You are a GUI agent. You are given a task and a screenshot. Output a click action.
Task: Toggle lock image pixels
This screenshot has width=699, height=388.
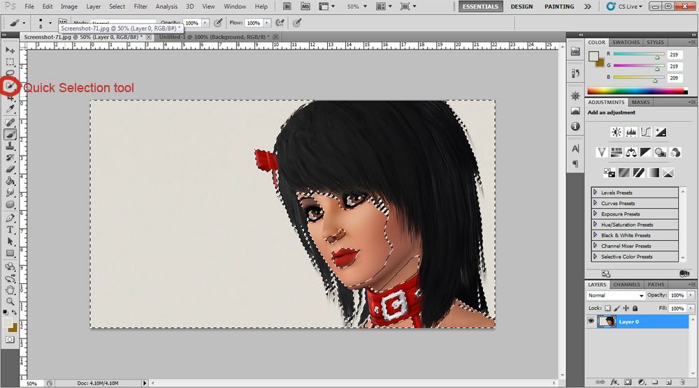617,308
